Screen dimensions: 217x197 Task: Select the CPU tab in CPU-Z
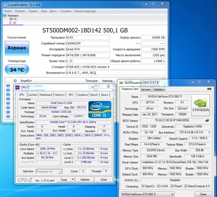(22, 95)
